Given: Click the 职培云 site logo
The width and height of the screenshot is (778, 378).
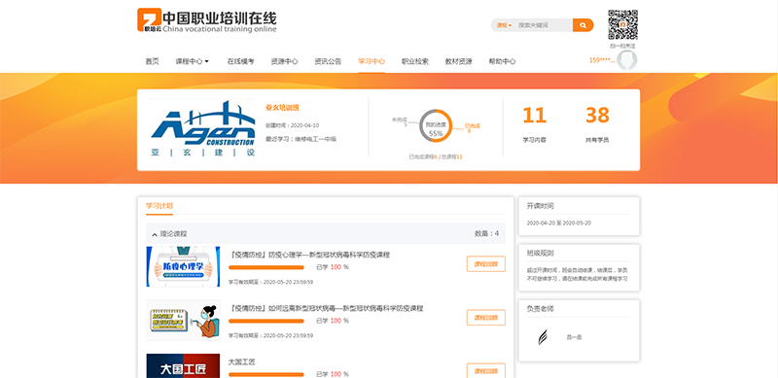Looking at the screenshot, I should (207, 20).
